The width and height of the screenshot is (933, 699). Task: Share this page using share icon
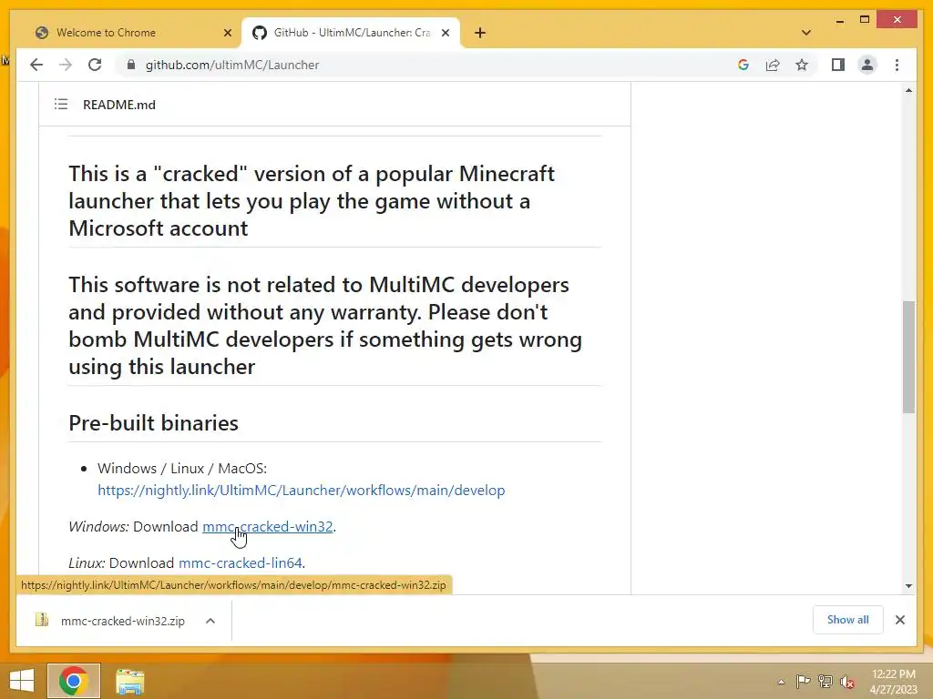point(773,65)
